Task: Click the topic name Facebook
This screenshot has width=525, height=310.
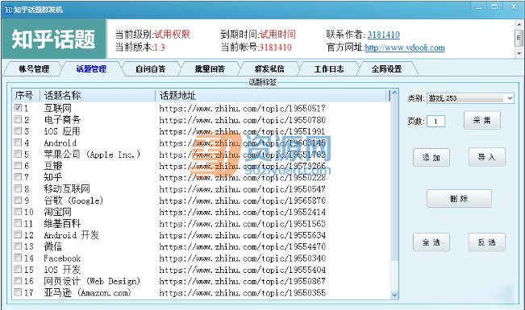Action: pos(62,258)
